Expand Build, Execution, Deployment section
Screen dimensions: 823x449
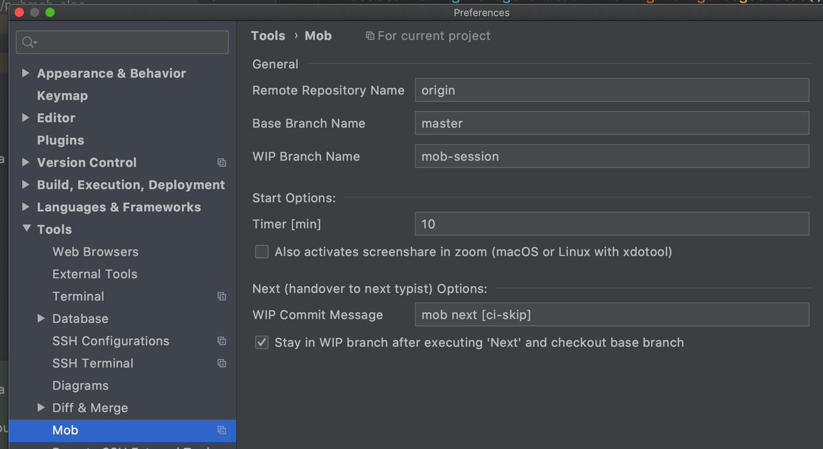(x=26, y=185)
